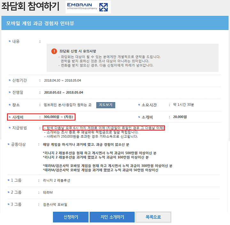Click the 1 그룹 label
Screen dimensions: 230x225
(x=16, y=180)
